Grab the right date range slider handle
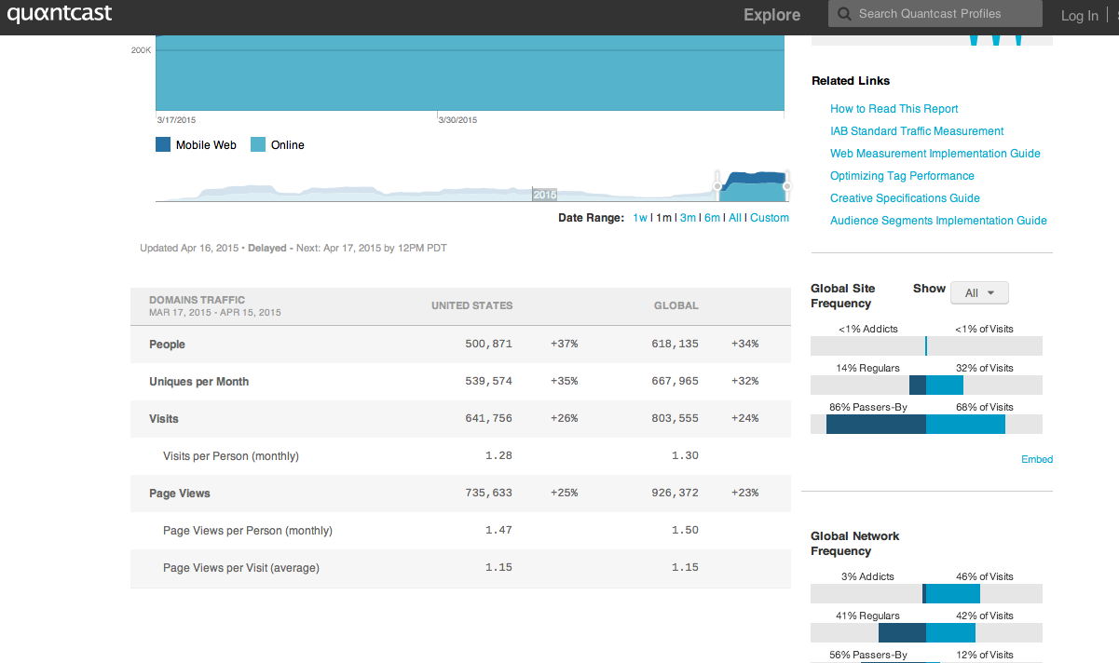The height and width of the screenshot is (663, 1119). 787,186
